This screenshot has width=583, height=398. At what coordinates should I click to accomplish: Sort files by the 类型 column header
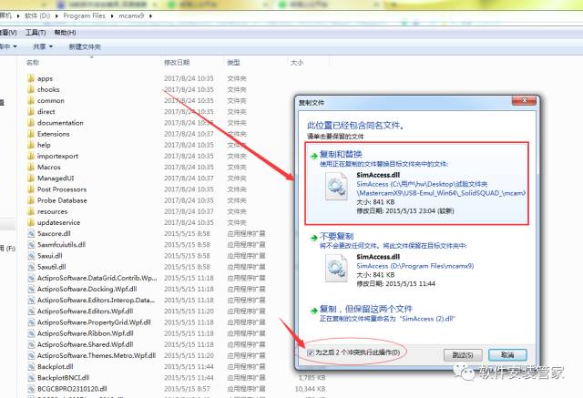click(x=234, y=63)
